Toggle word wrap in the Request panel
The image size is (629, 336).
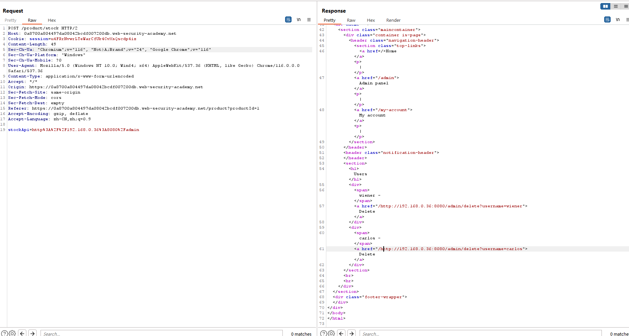click(x=288, y=19)
